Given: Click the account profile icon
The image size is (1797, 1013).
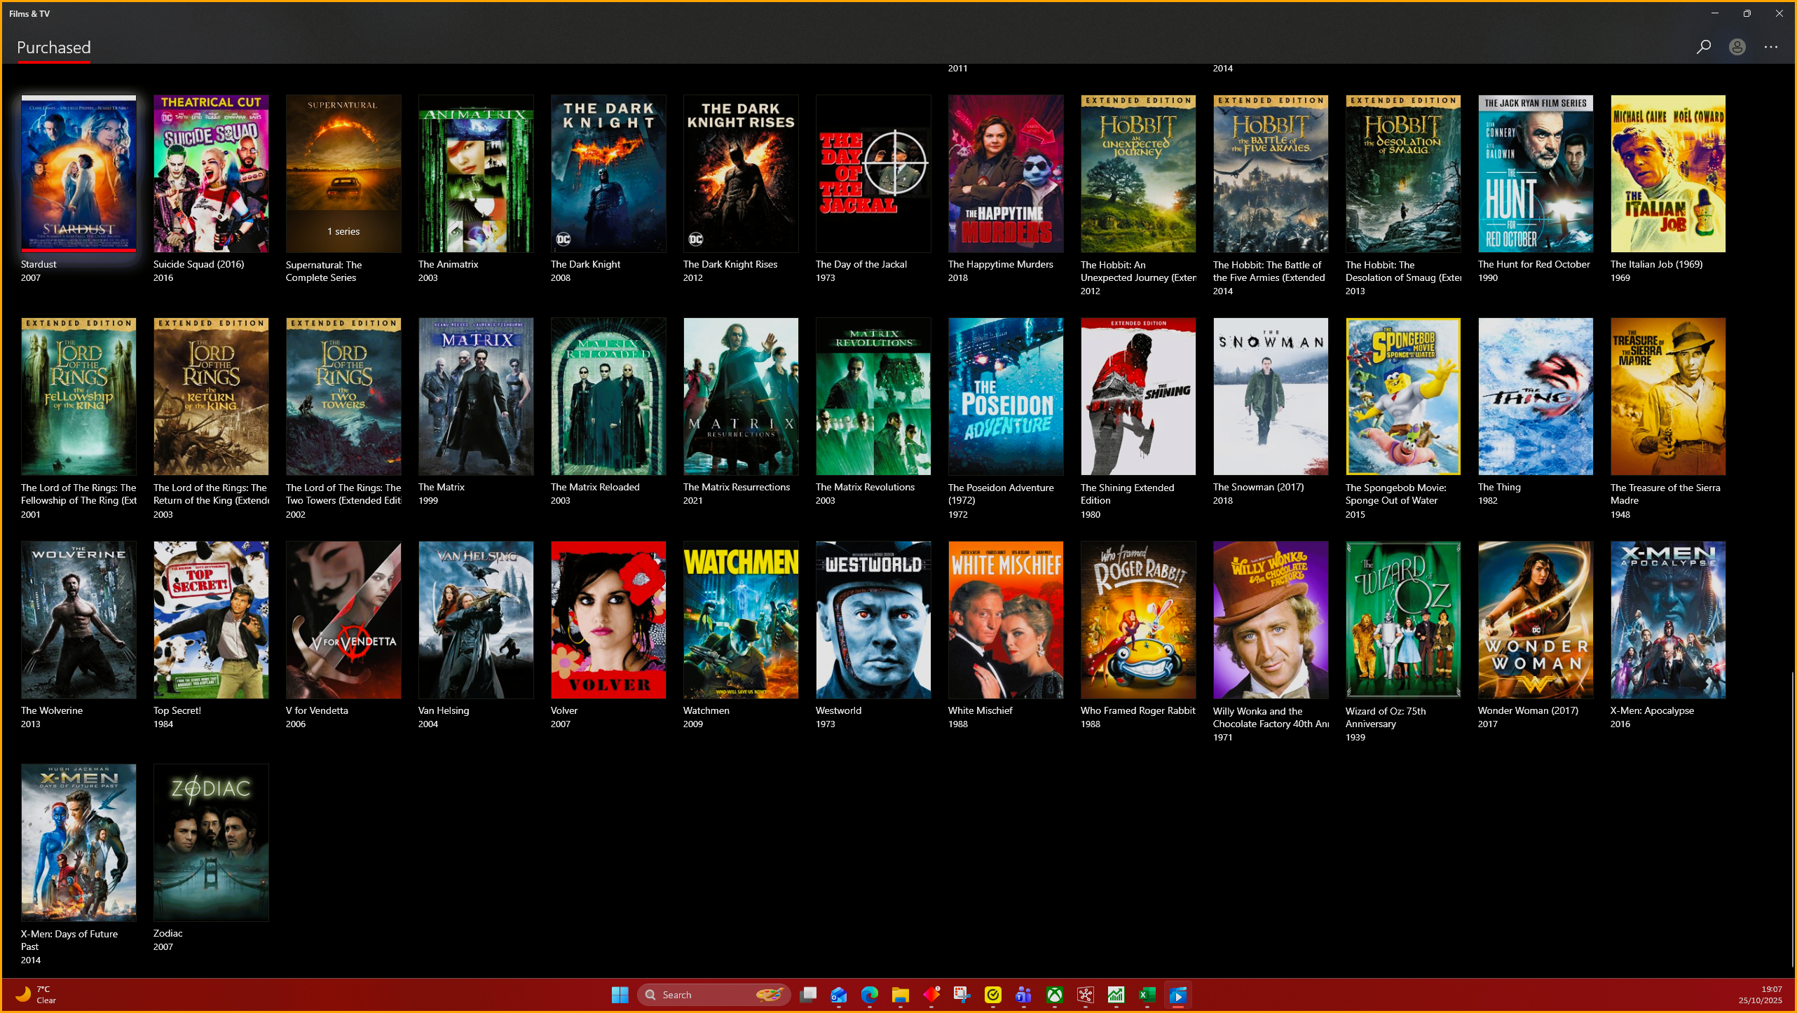Looking at the screenshot, I should (x=1737, y=47).
